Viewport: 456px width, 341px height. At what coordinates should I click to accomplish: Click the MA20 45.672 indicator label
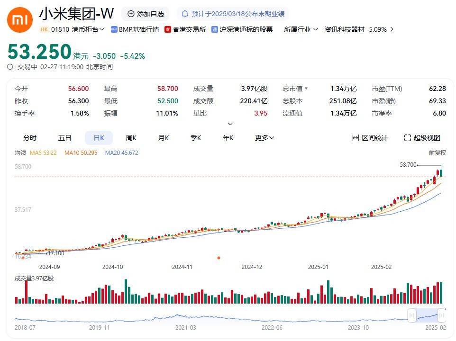[121, 153]
